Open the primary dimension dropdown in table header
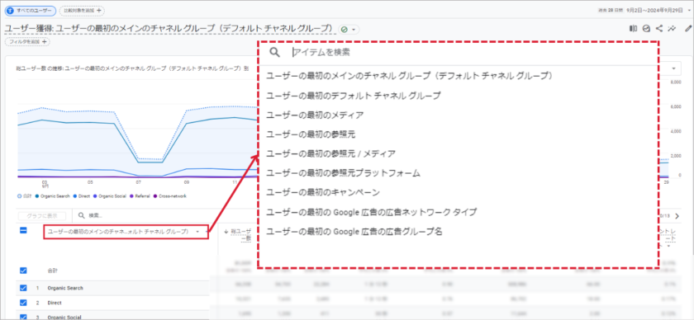 click(126, 231)
